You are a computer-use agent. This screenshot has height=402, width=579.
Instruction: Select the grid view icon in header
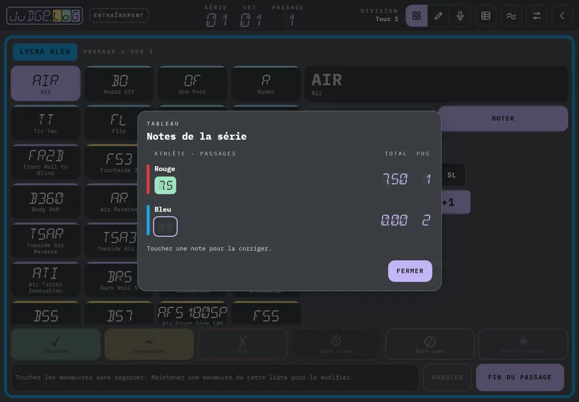(x=417, y=16)
